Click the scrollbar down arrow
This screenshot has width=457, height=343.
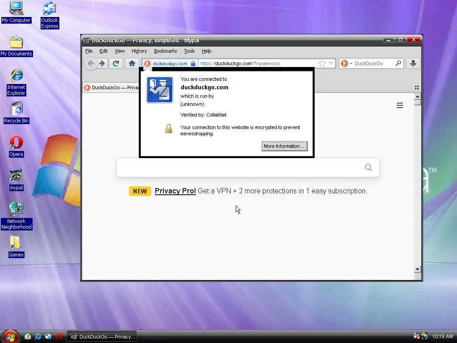(417, 269)
